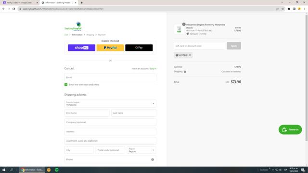Go to the Cart breadcrumb
Image resolution: width=308 pixels, height=173 pixels.
(x=66, y=35)
